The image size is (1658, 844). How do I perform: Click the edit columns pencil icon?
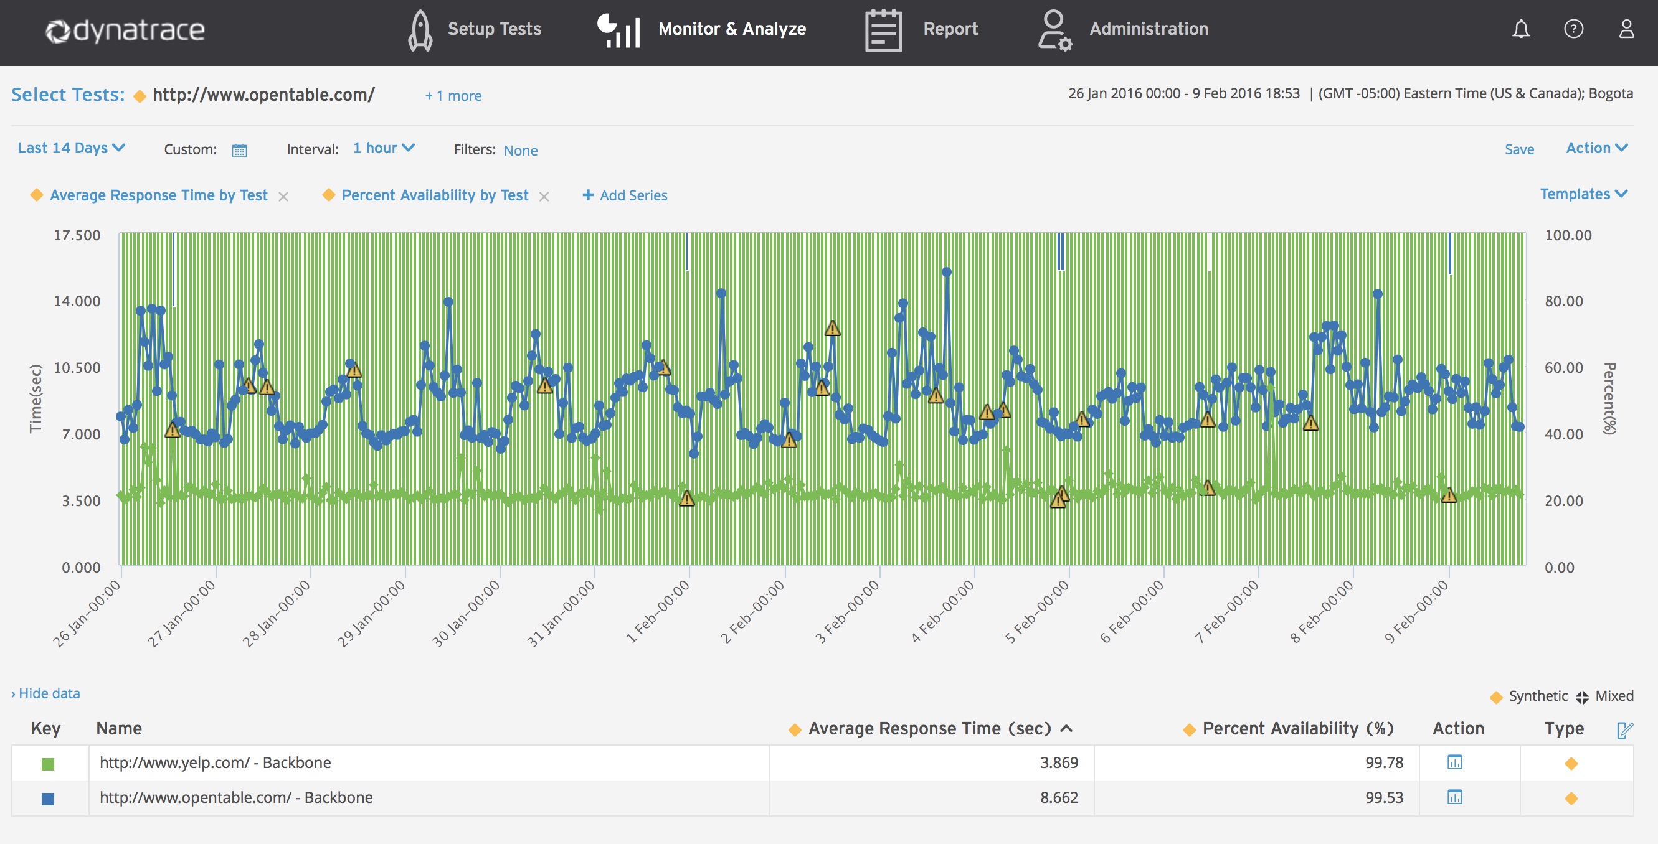(x=1624, y=729)
